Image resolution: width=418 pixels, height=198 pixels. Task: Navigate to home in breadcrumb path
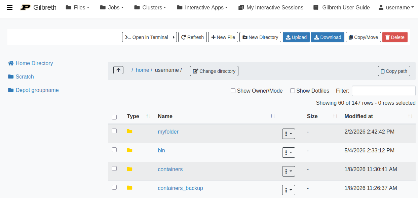tap(142, 70)
